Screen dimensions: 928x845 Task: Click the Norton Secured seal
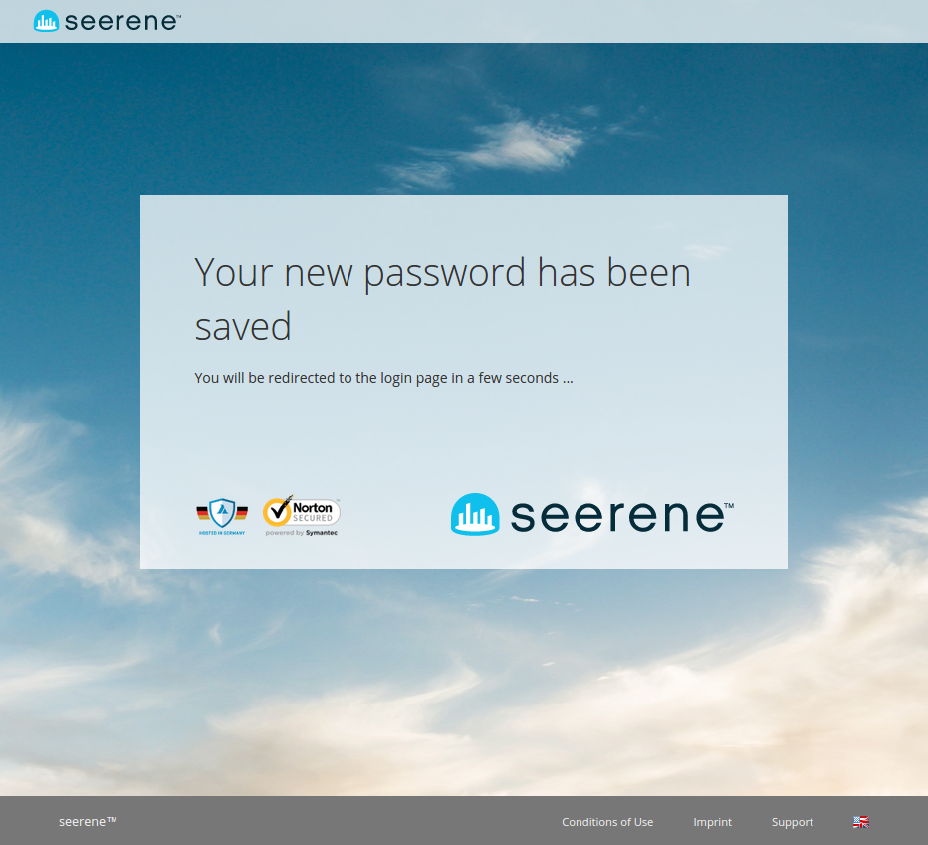click(x=302, y=516)
